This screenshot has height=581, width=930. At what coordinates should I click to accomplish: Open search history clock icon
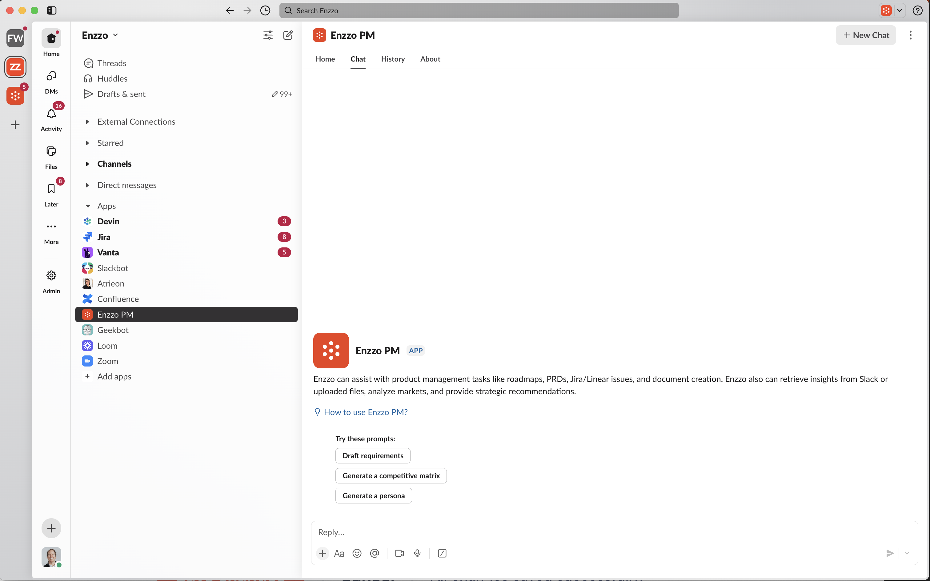[265, 10]
